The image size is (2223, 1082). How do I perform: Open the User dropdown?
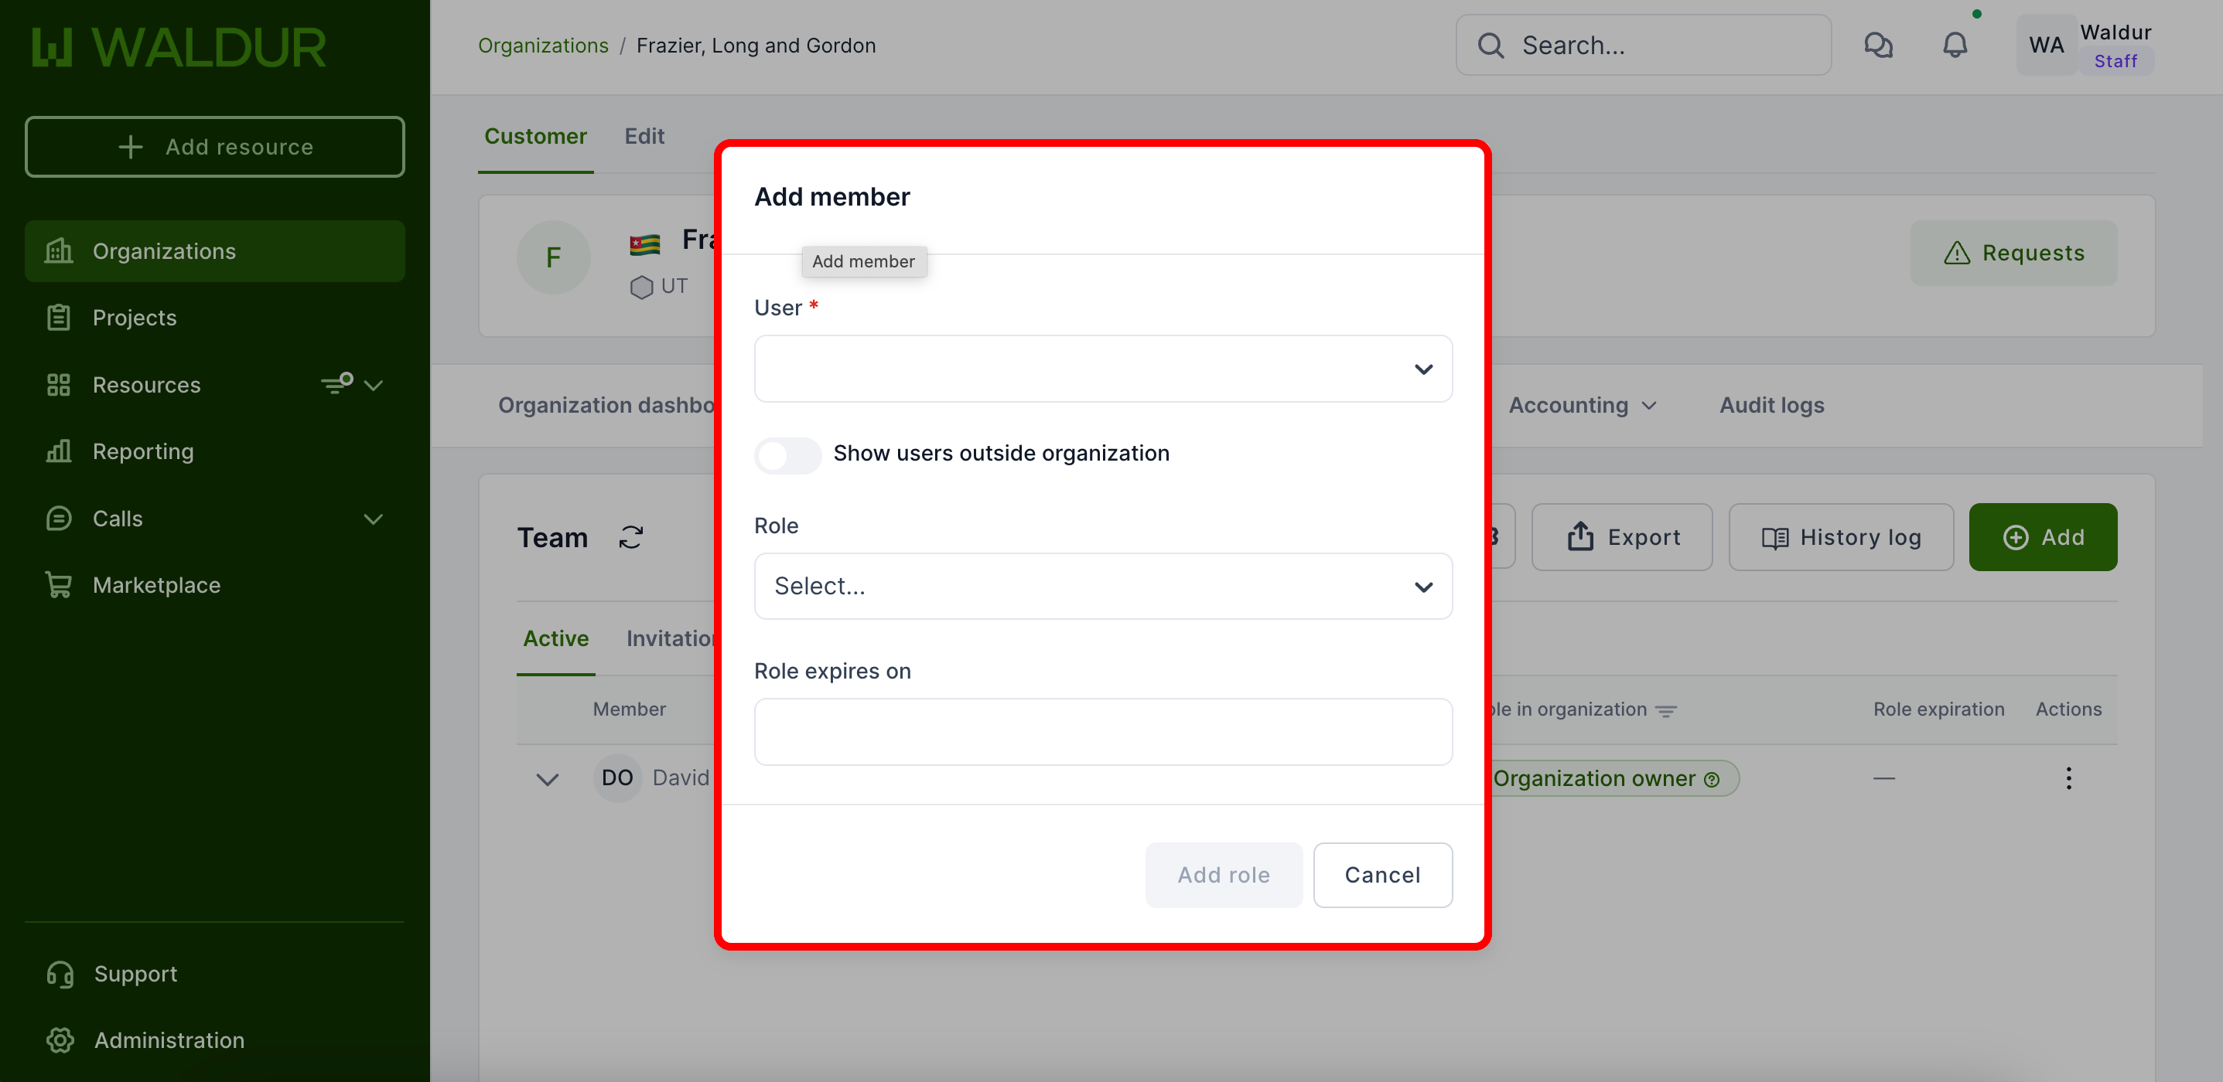[1102, 369]
